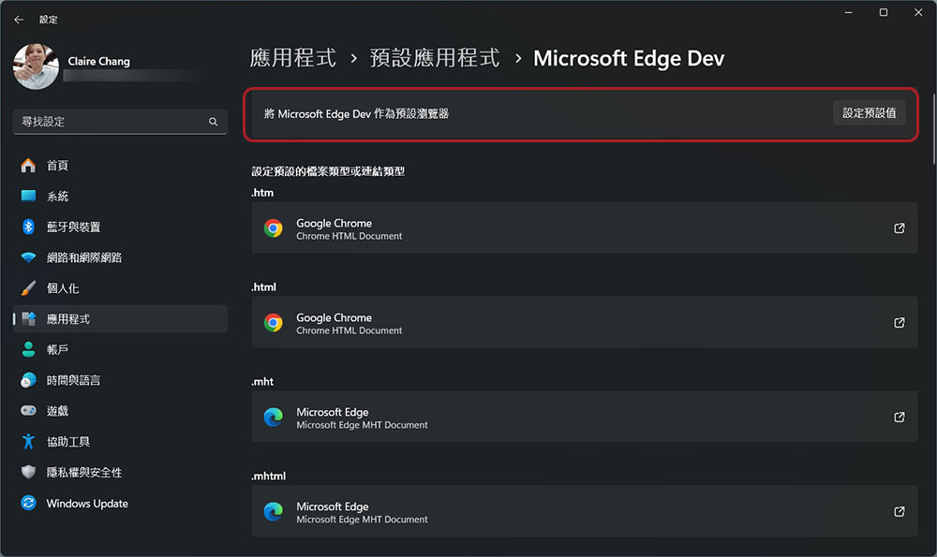Click the page scrollbar on the right
This screenshot has height=557, width=937.
pyautogui.click(x=933, y=128)
